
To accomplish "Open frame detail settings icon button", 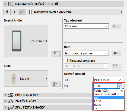I will click(116, 54).
